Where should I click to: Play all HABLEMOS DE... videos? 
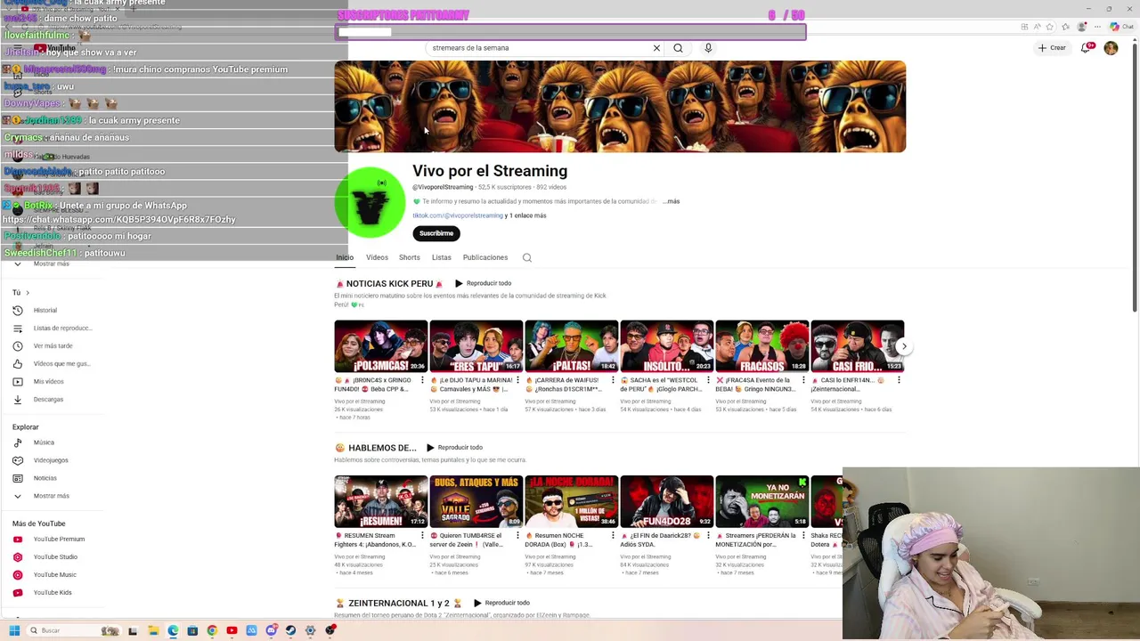point(454,448)
